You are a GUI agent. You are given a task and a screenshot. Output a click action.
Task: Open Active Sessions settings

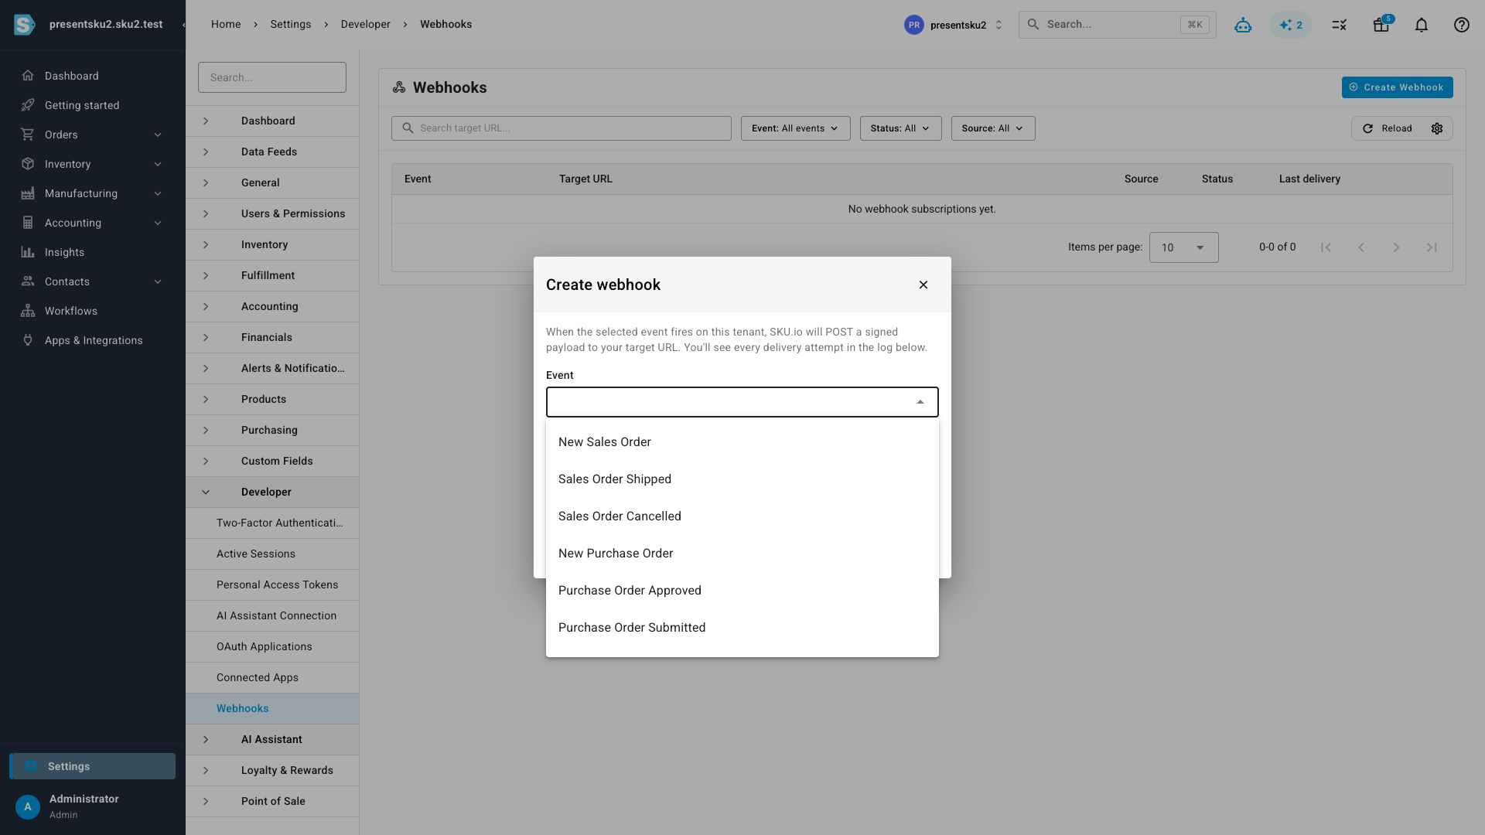click(x=272, y=554)
